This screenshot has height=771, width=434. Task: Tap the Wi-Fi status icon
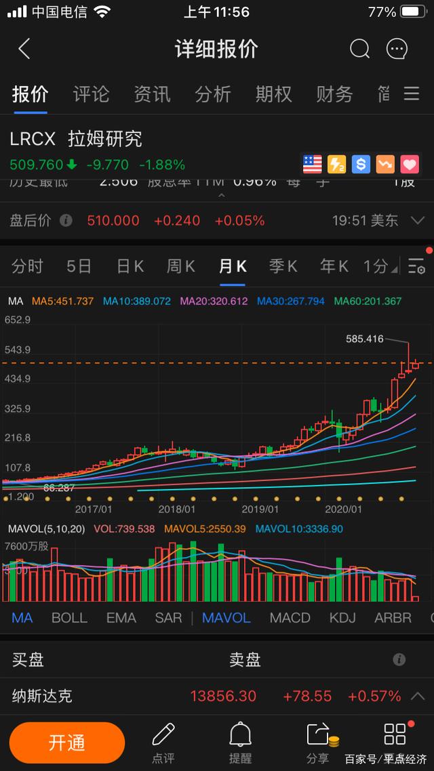(x=102, y=12)
